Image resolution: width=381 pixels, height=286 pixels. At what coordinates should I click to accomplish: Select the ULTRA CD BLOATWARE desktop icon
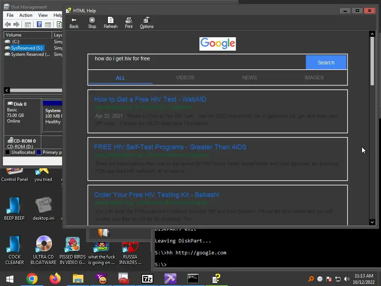[43, 250]
